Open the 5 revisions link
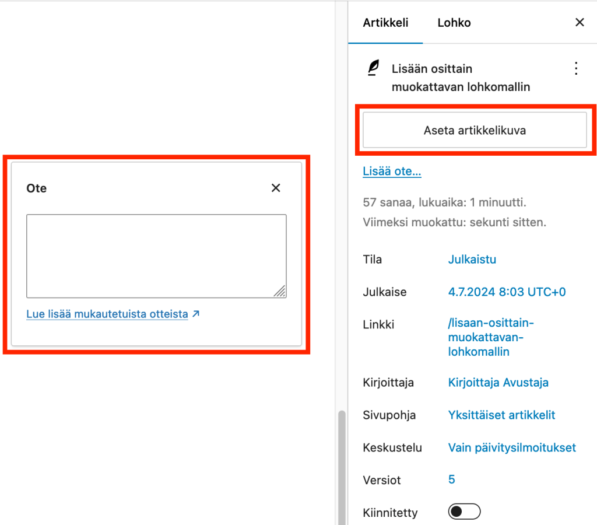Viewport: 597px width, 525px height. point(452,480)
